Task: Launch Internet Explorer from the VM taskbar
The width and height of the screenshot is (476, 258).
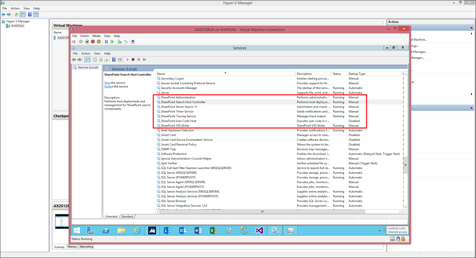Action: pyautogui.click(x=137, y=230)
